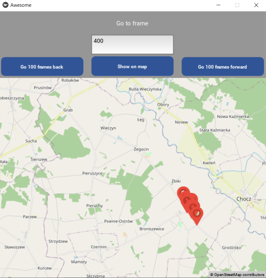266x278 pixels.
Task: Click the Go 100 frames forward button
Action: click(x=223, y=67)
